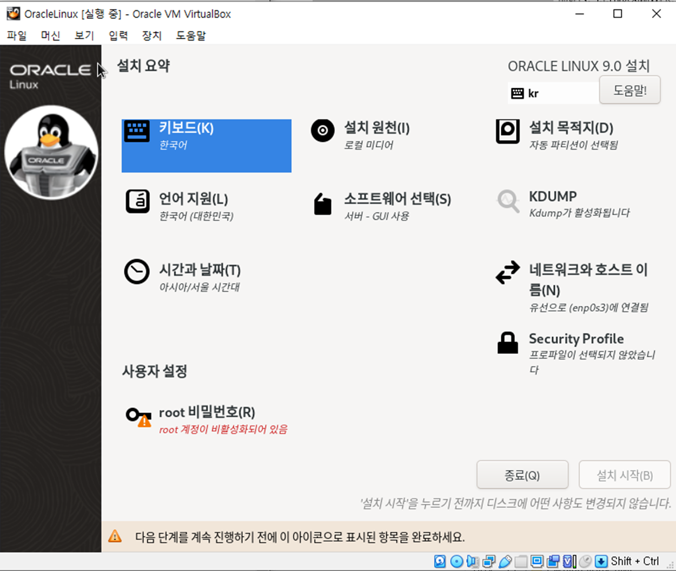Click the 설치 시작(B) begin installation button
676x571 pixels.
[625, 475]
